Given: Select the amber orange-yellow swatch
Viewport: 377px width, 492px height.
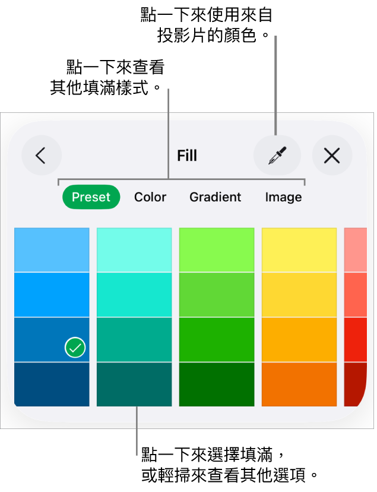Looking at the screenshot, I should 299,339.
